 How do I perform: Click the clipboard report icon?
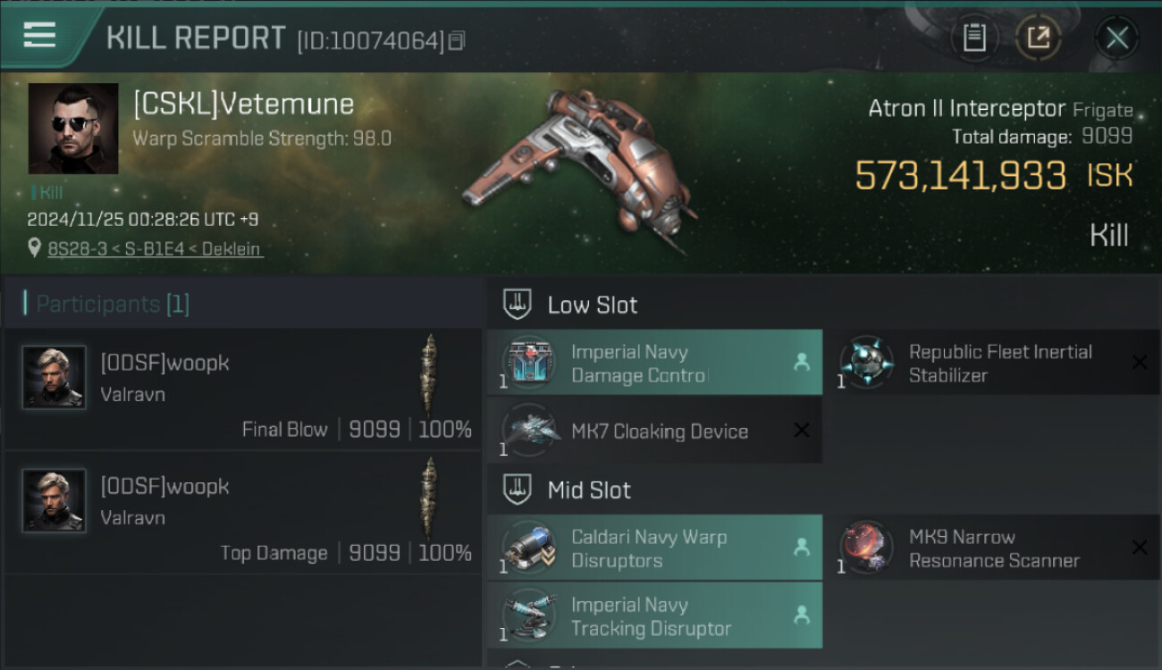974,38
